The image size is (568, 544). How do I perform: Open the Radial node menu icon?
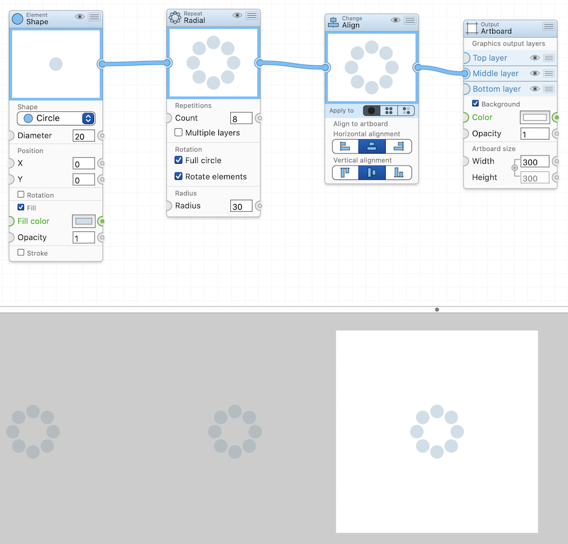[252, 15]
